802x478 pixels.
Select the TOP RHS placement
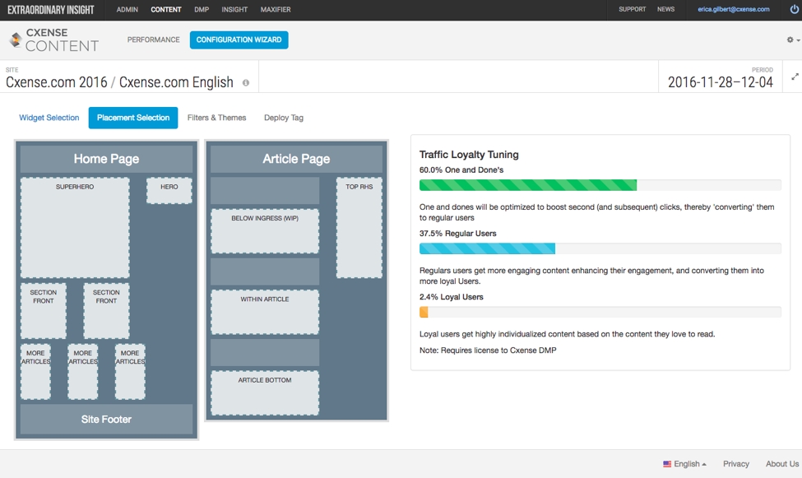pos(359,228)
